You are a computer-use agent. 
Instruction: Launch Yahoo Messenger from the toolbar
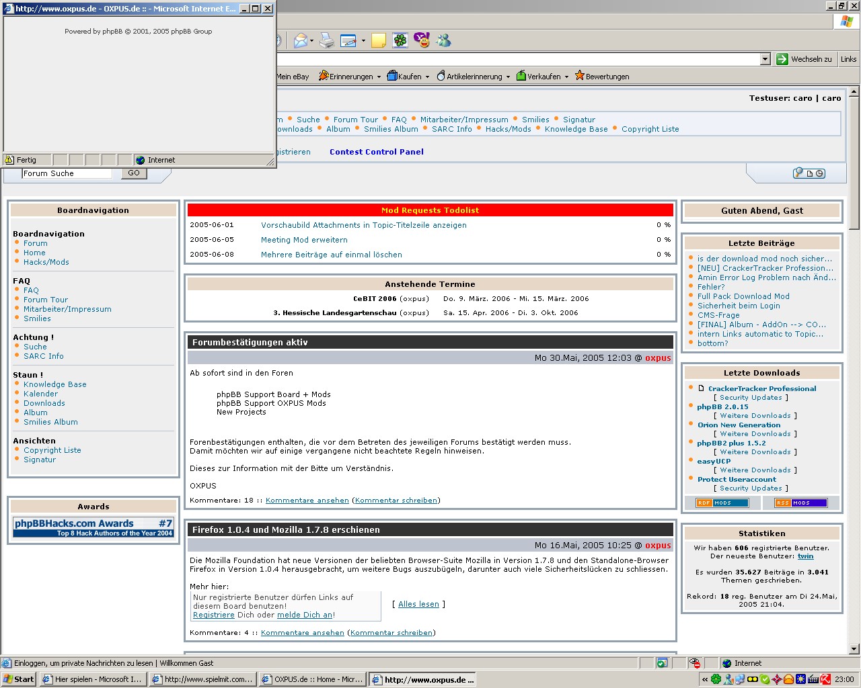[422, 41]
